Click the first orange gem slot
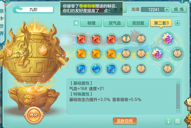 click(x=81, y=54)
